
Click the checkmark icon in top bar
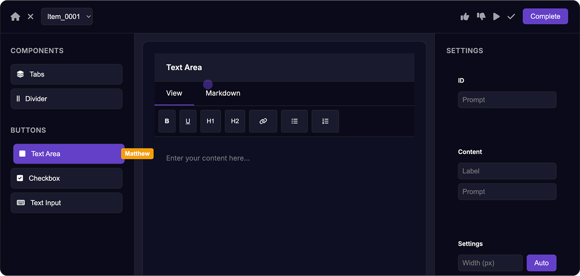pos(511,17)
